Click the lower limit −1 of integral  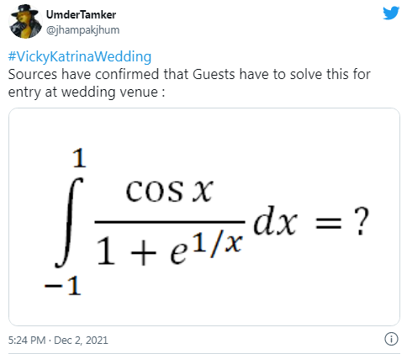click(x=63, y=285)
